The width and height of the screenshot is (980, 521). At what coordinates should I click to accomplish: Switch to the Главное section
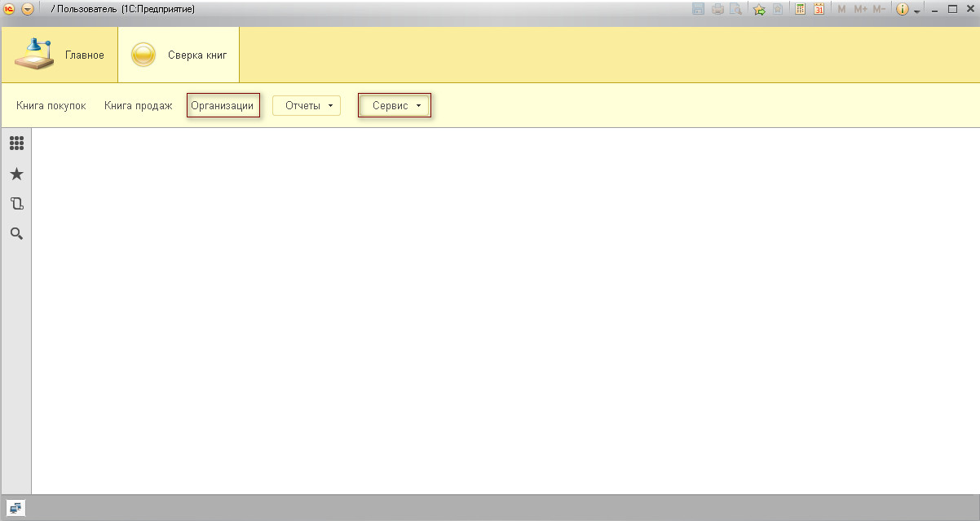[60, 55]
